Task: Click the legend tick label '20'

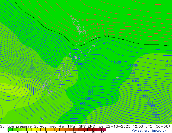Action: coord(102,132)
